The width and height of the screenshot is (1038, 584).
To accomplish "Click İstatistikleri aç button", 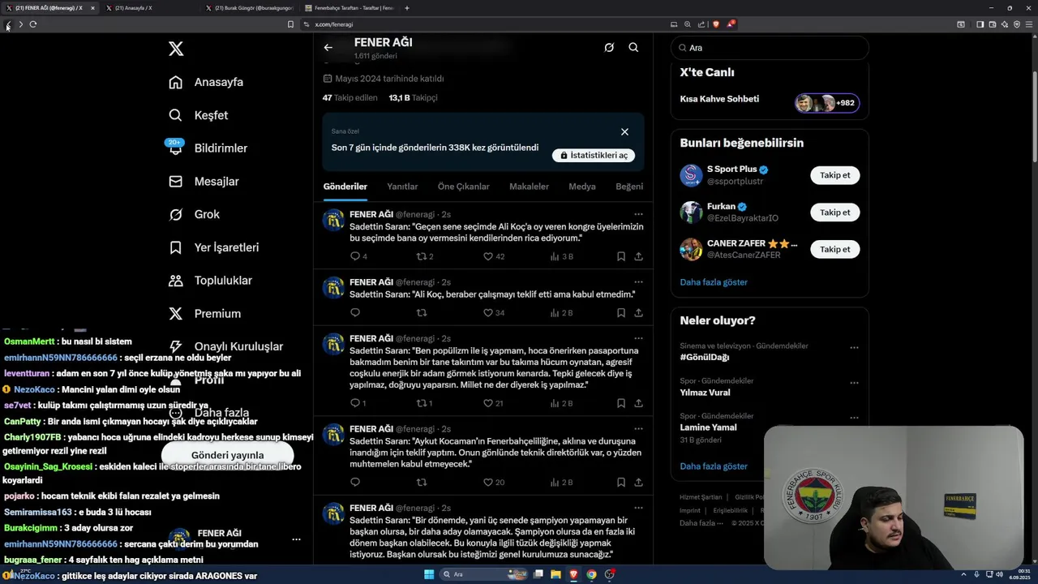I will [x=594, y=155].
